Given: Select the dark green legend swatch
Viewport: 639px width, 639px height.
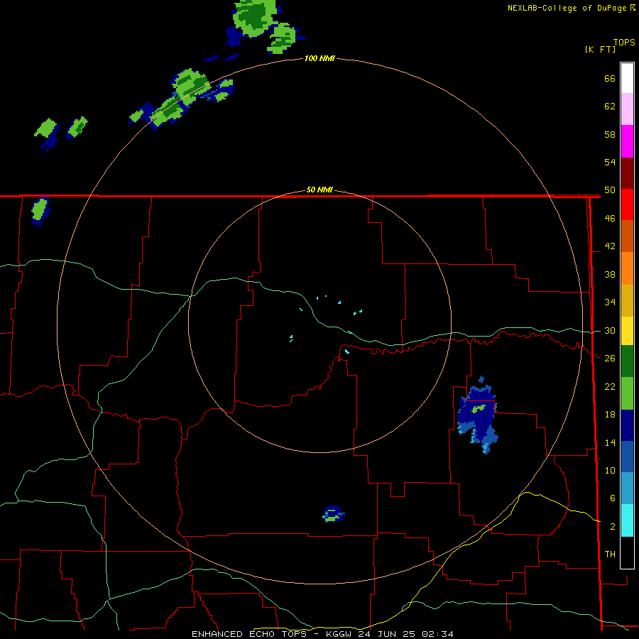Looking at the screenshot, I should click(x=627, y=361).
